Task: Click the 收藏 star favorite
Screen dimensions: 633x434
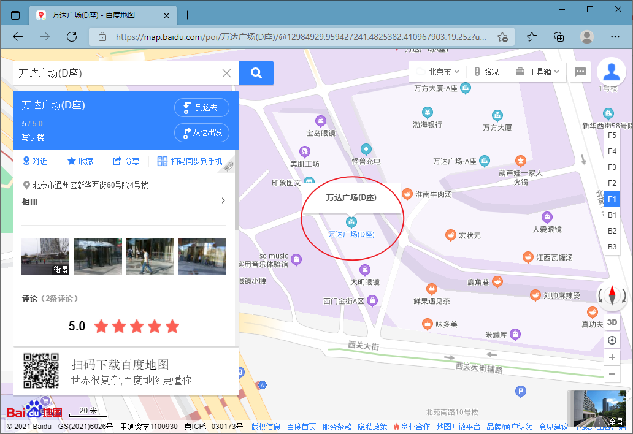Action: click(81, 161)
